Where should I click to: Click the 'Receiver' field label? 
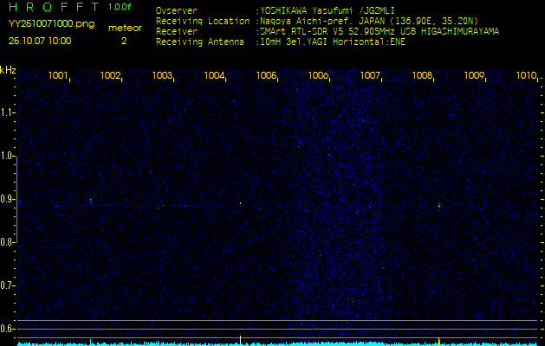point(177,32)
